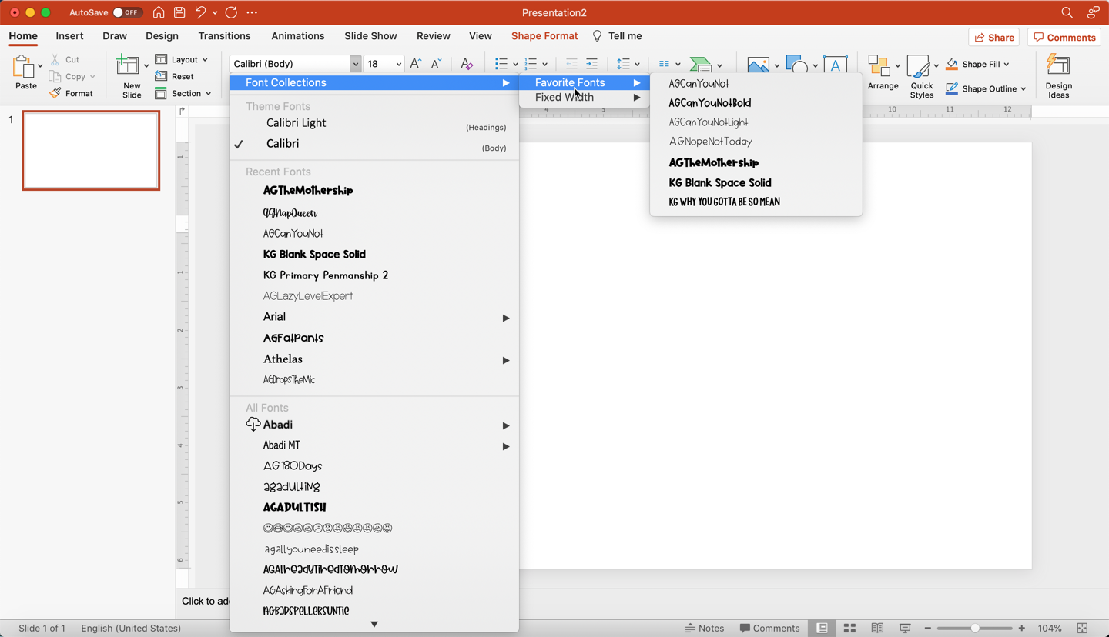Toggle Comments pane in status bar
This screenshot has height=637, width=1109.
pos(769,629)
